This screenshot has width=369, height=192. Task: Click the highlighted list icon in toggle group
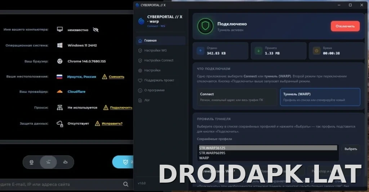(48, 162)
